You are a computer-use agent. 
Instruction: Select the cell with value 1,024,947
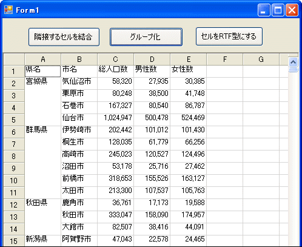(116, 120)
